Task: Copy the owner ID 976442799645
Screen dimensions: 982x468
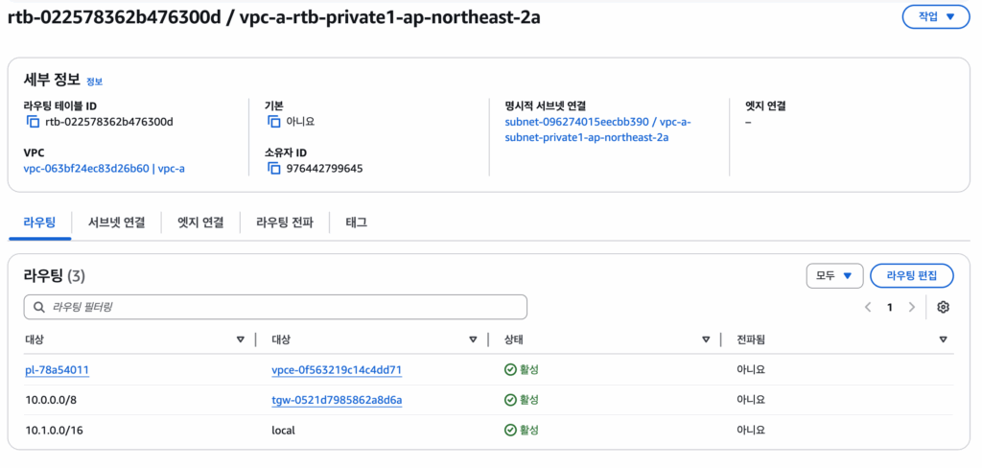Action: pyautogui.click(x=273, y=169)
